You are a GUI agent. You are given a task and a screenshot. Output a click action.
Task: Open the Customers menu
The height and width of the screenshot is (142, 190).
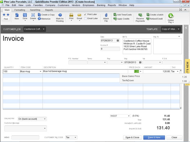coord(63,5)
